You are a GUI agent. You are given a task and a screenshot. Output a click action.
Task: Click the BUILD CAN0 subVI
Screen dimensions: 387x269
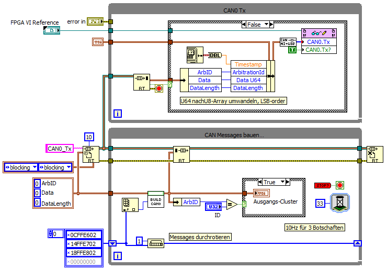pyautogui.click(x=156, y=199)
